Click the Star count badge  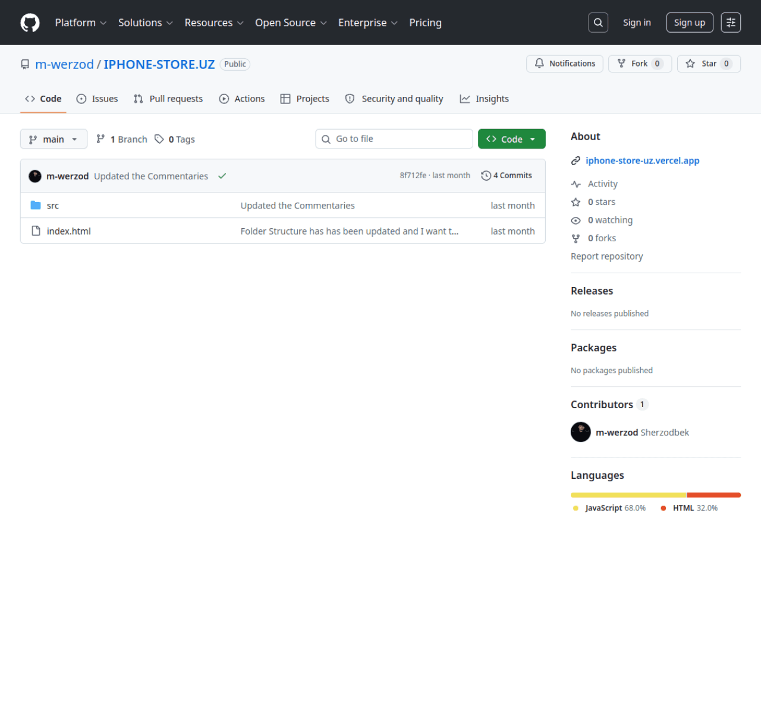pyautogui.click(x=727, y=64)
